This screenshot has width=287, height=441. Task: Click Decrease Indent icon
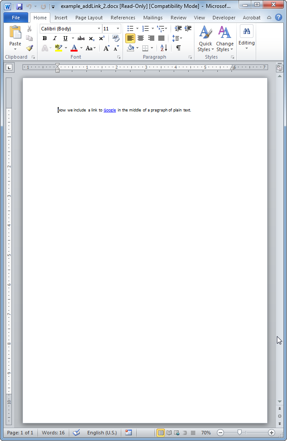pyautogui.click(x=178, y=28)
